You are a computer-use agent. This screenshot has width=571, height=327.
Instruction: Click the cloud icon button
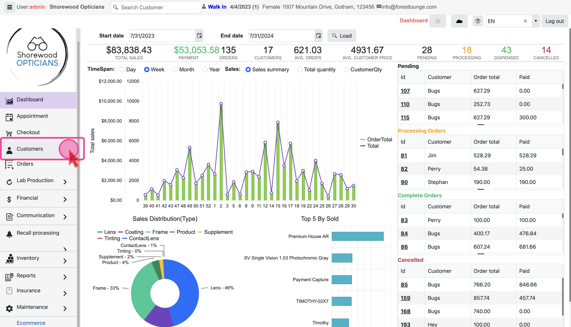tap(459, 21)
